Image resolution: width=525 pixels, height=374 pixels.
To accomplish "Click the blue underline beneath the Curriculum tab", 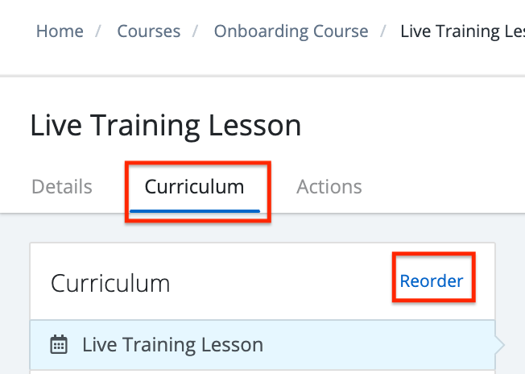I will (x=195, y=211).
